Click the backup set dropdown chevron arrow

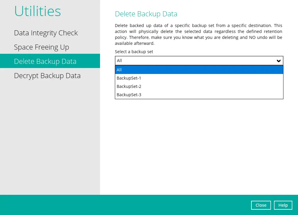click(x=278, y=61)
